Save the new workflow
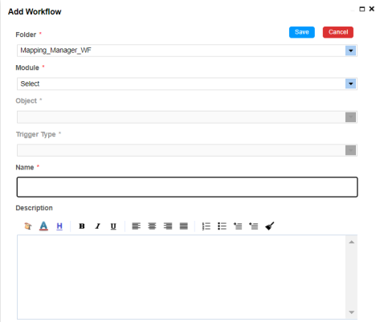 [x=302, y=32]
